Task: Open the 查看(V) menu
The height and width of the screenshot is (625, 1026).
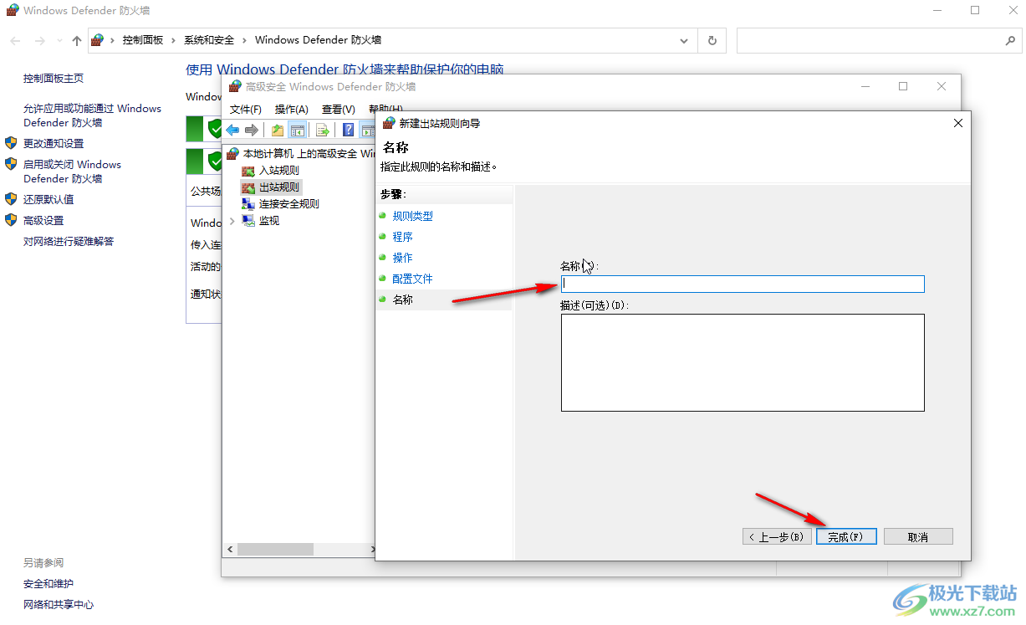Action: coord(339,110)
